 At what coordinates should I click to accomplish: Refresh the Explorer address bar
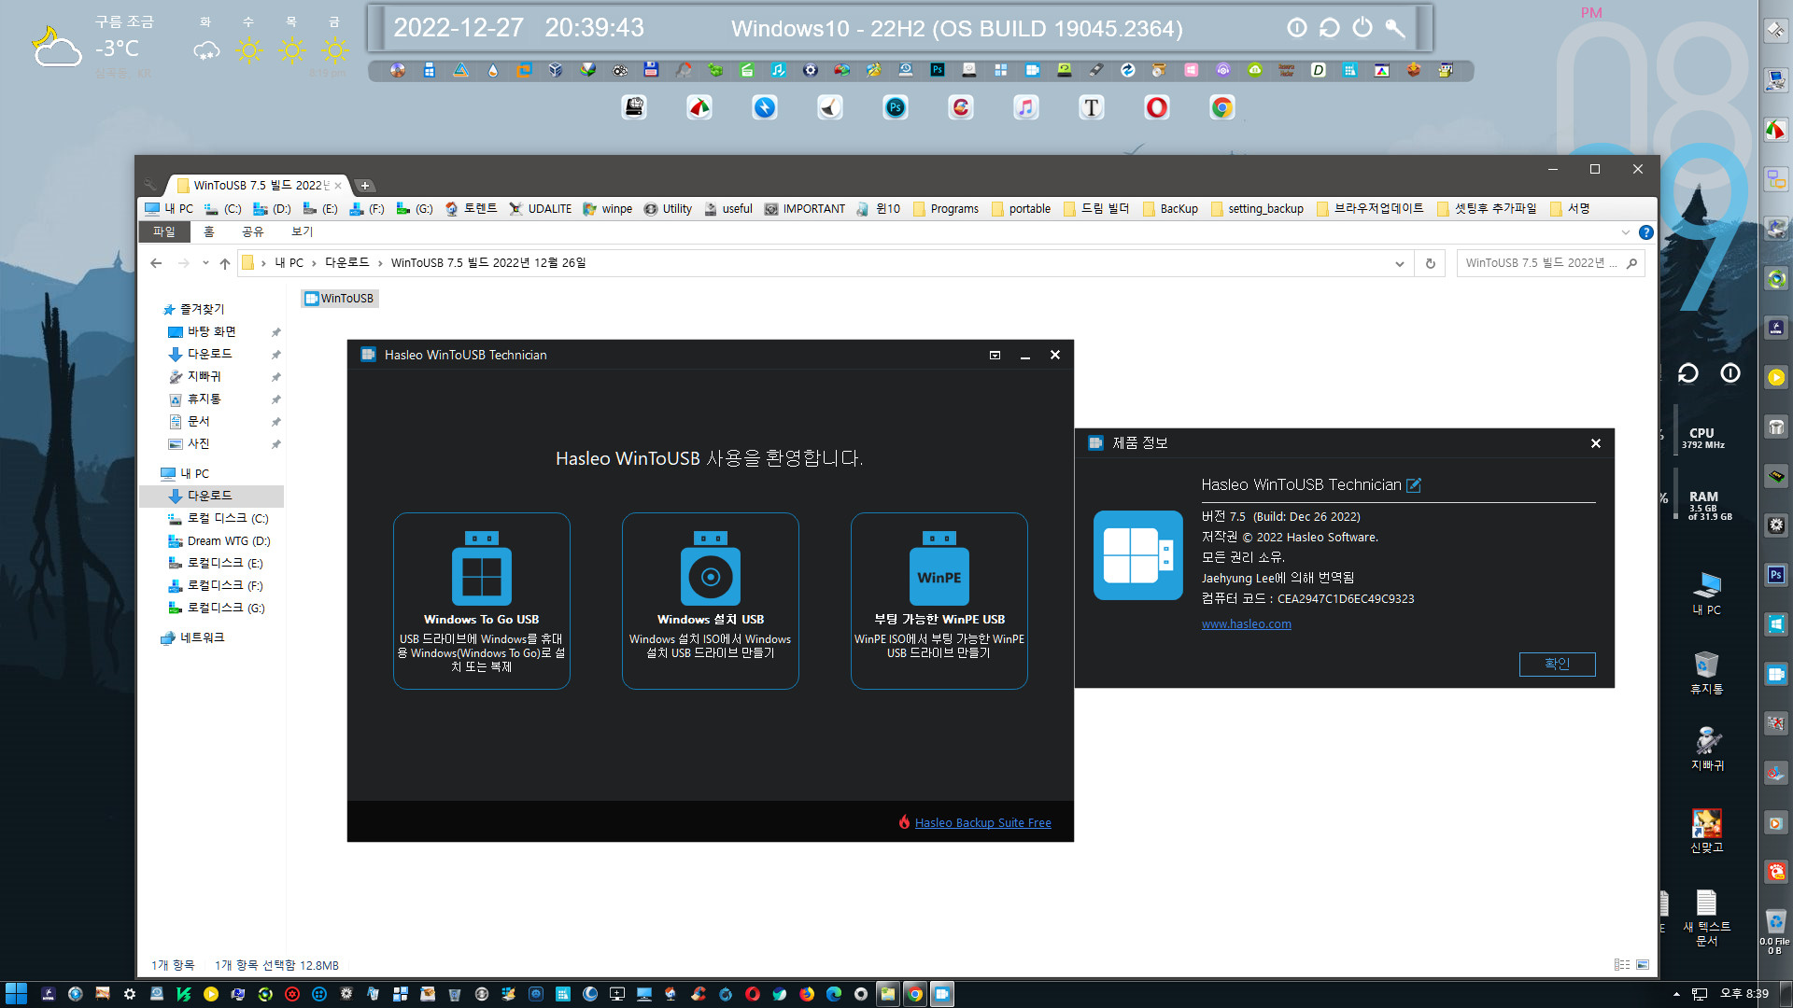[x=1430, y=263]
